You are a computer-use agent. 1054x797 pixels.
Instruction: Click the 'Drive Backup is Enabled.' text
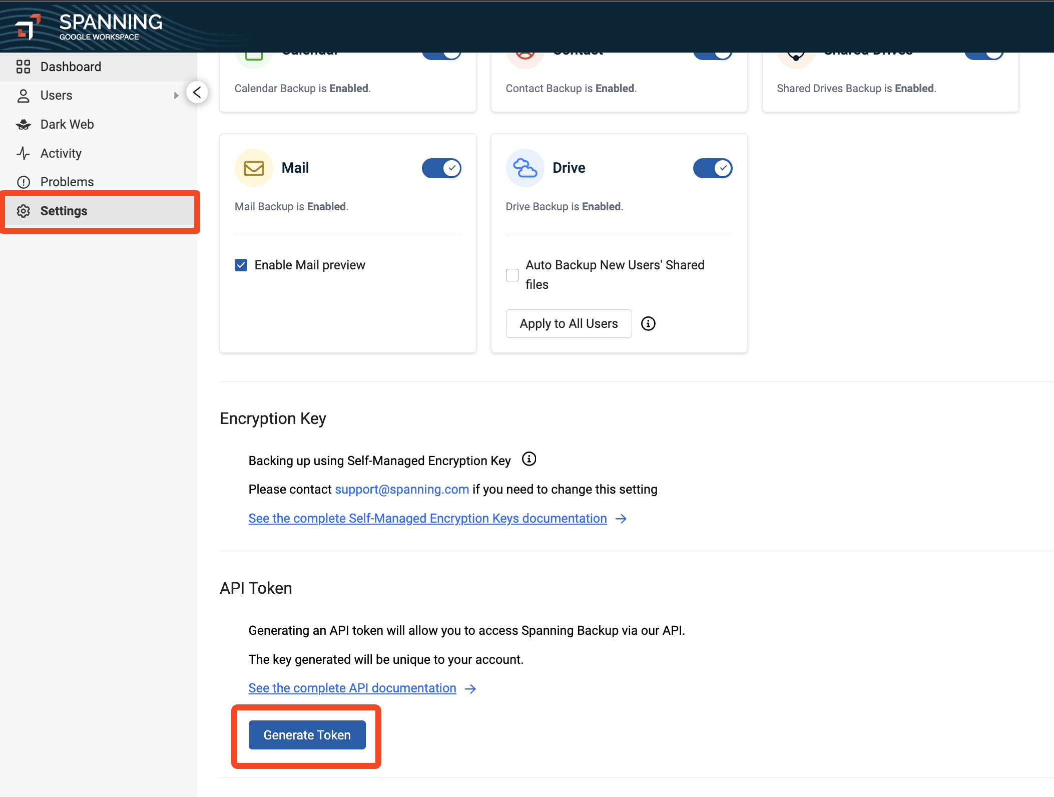coord(565,206)
